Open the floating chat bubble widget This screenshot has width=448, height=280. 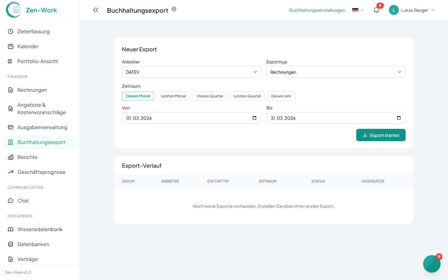[x=432, y=264]
